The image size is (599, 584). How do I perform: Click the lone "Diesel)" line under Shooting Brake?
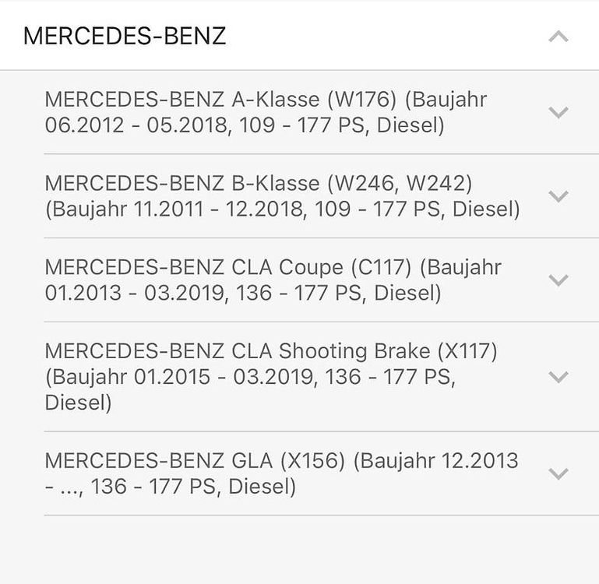[x=78, y=403]
